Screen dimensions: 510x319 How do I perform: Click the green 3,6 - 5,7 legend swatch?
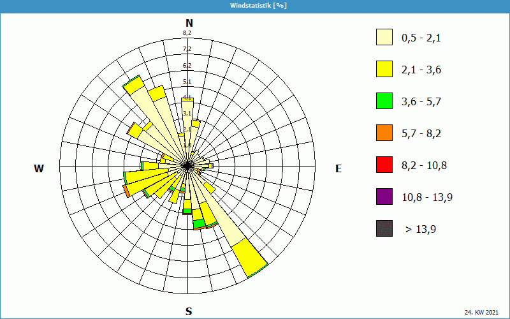point(384,101)
